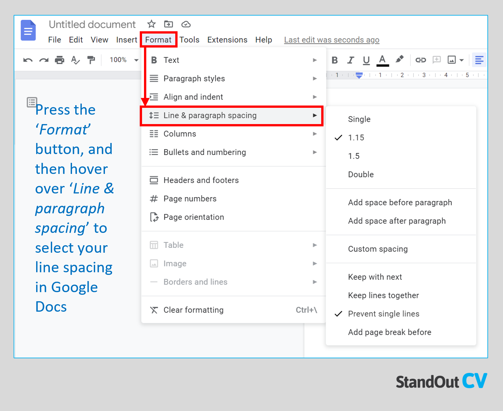Click the Spelling check icon
The height and width of the screenshot is (411, 503).
[75, 60]
